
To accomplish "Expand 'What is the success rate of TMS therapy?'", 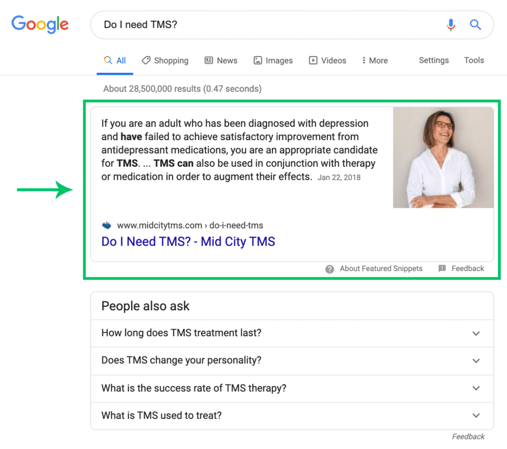I will pyautogui.click(x=292, y=388).
